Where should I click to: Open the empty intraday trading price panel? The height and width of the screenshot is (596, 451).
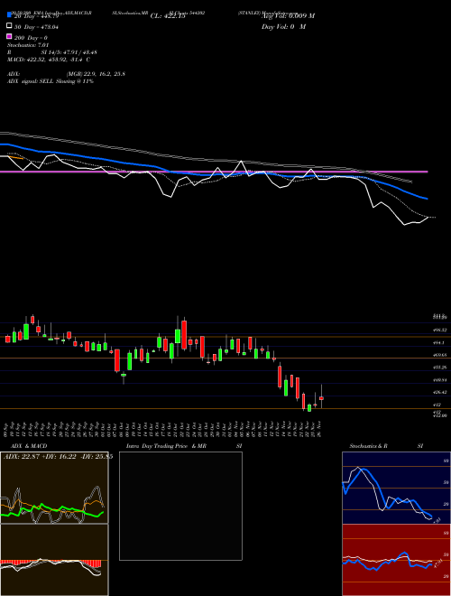pyautogui.click(x=180, y=506)
